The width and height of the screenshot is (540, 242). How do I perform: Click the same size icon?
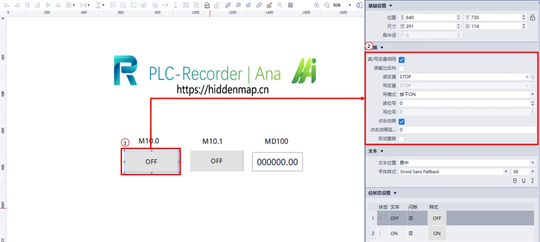[x=133, y=5]
